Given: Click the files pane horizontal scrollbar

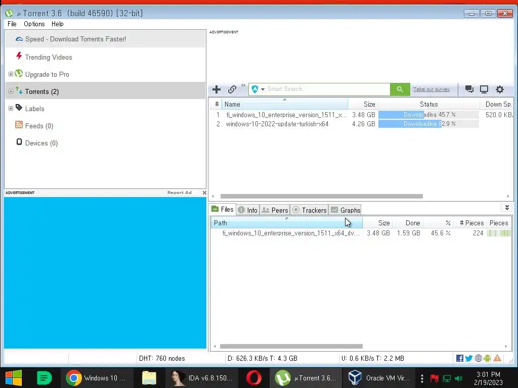Looking at the screenshot, I should point(291,347).
